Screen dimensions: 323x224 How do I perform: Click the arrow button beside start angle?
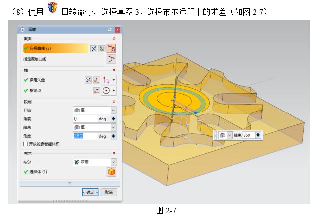pyautogui.click(x=113, y=119)
